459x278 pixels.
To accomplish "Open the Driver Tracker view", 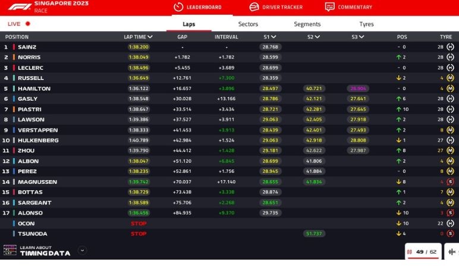I will point(275,7).
